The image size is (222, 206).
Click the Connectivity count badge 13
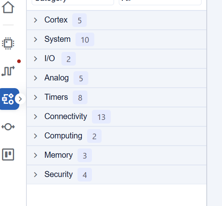102,117
